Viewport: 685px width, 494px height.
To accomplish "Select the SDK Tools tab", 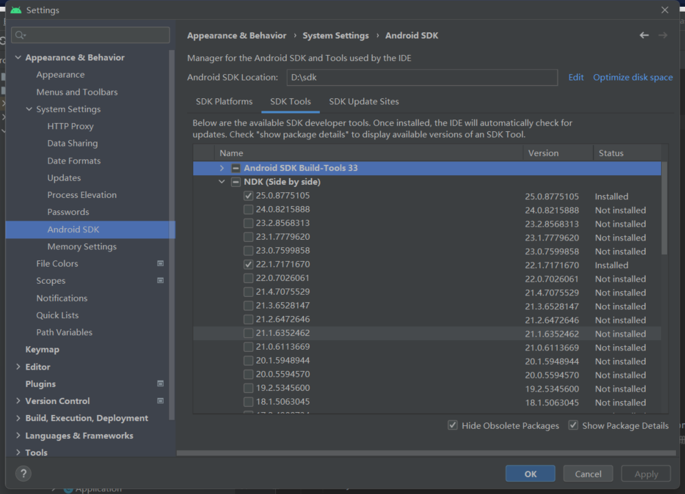I will pos(290,101).
